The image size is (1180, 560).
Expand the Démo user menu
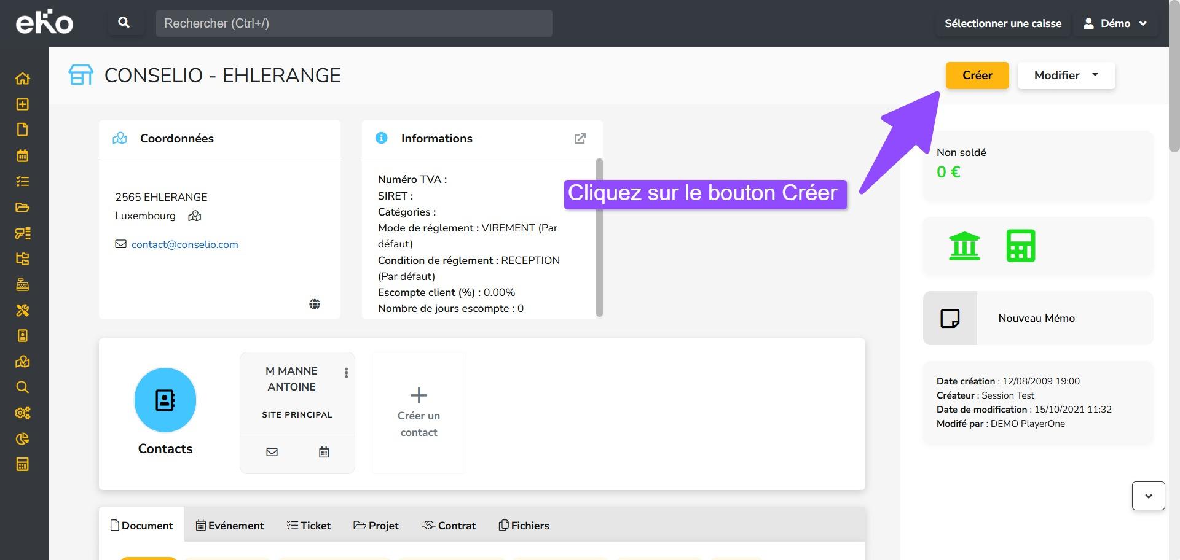tap(1115, 23)
